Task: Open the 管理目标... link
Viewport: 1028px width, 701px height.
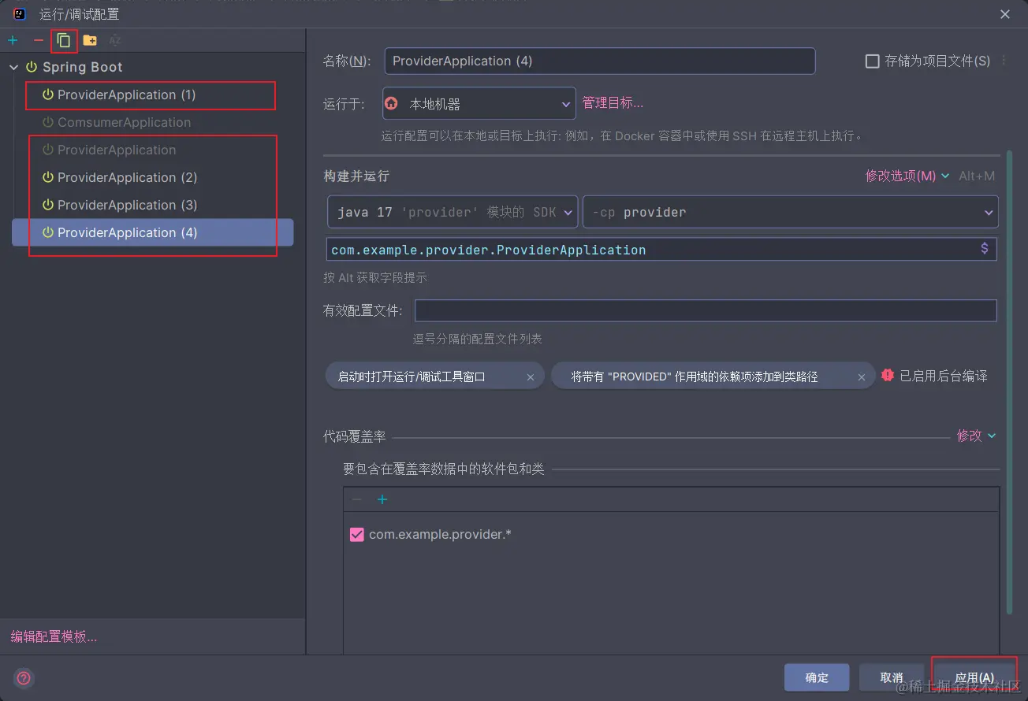Action: [613, 102]
